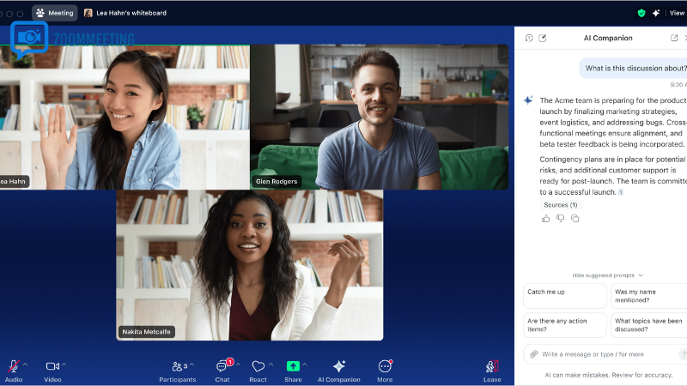Open the View menu
This screenshot has height=386, width=687.
677,13
